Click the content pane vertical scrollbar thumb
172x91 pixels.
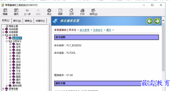(x=163, y=47)
